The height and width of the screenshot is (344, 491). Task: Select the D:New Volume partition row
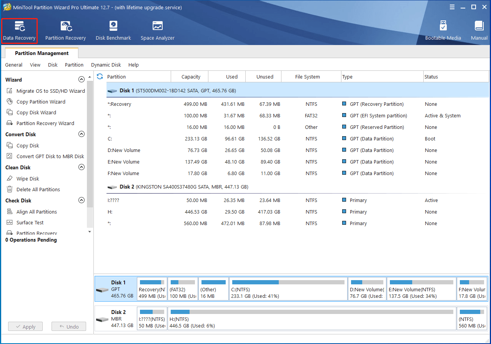tap(298, 150)
